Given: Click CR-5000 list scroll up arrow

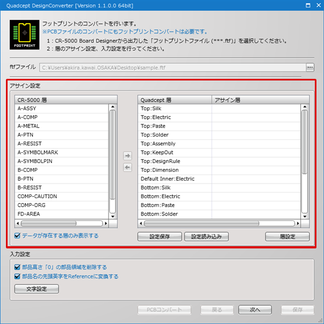Looking at the screenshot, I should pyautogui.click(x=113, y=107).
